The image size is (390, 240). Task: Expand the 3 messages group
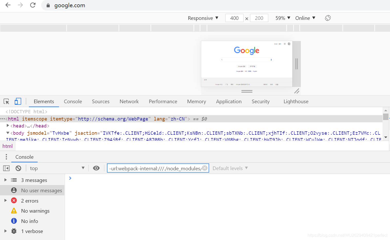(5, 180)
